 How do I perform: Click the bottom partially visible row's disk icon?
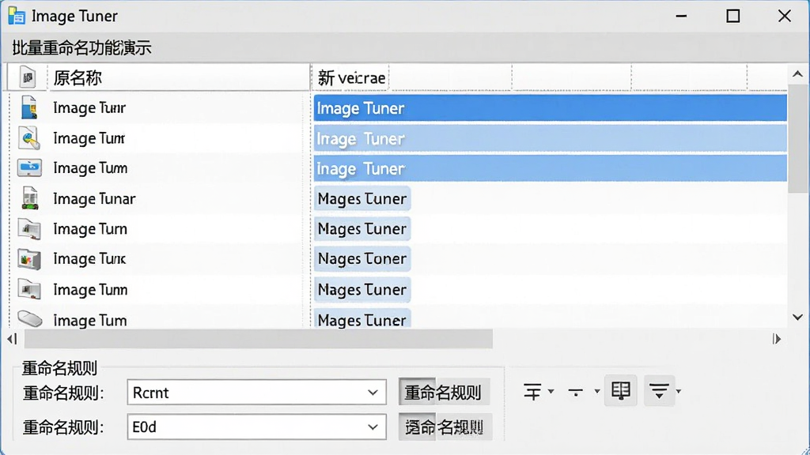coord(30,319)
